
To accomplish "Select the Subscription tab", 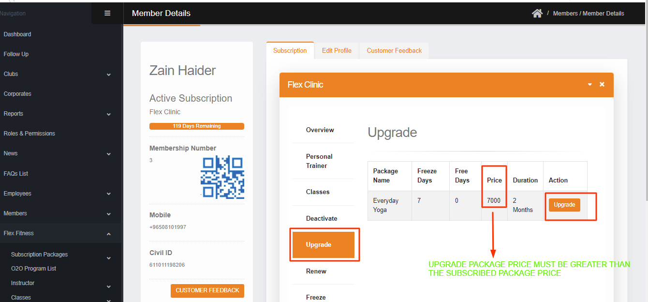I will (290, 51).
